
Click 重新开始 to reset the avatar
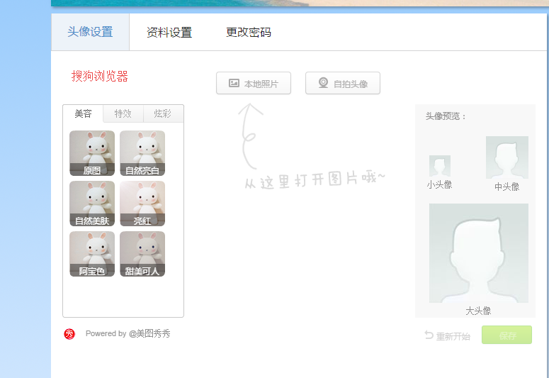(x=448, y=336)
